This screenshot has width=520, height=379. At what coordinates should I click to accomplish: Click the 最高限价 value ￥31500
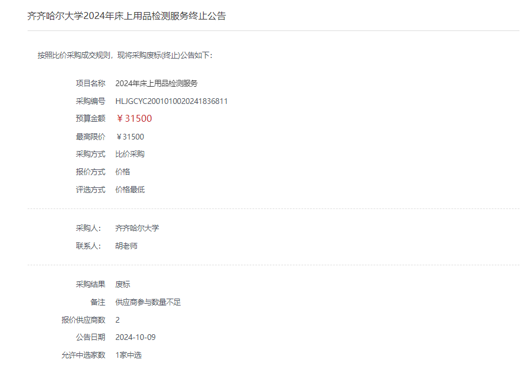point(130,137)
